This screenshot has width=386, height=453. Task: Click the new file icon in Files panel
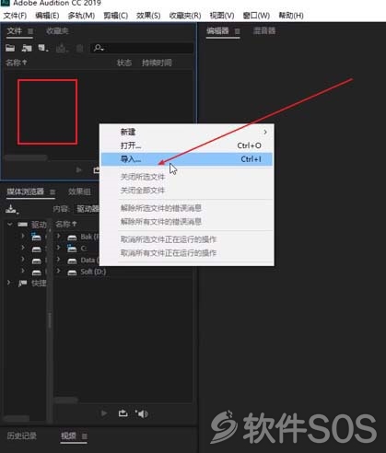43,48
